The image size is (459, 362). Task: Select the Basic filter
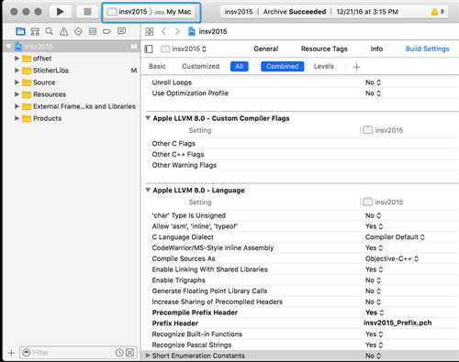(x=157, y=66)
